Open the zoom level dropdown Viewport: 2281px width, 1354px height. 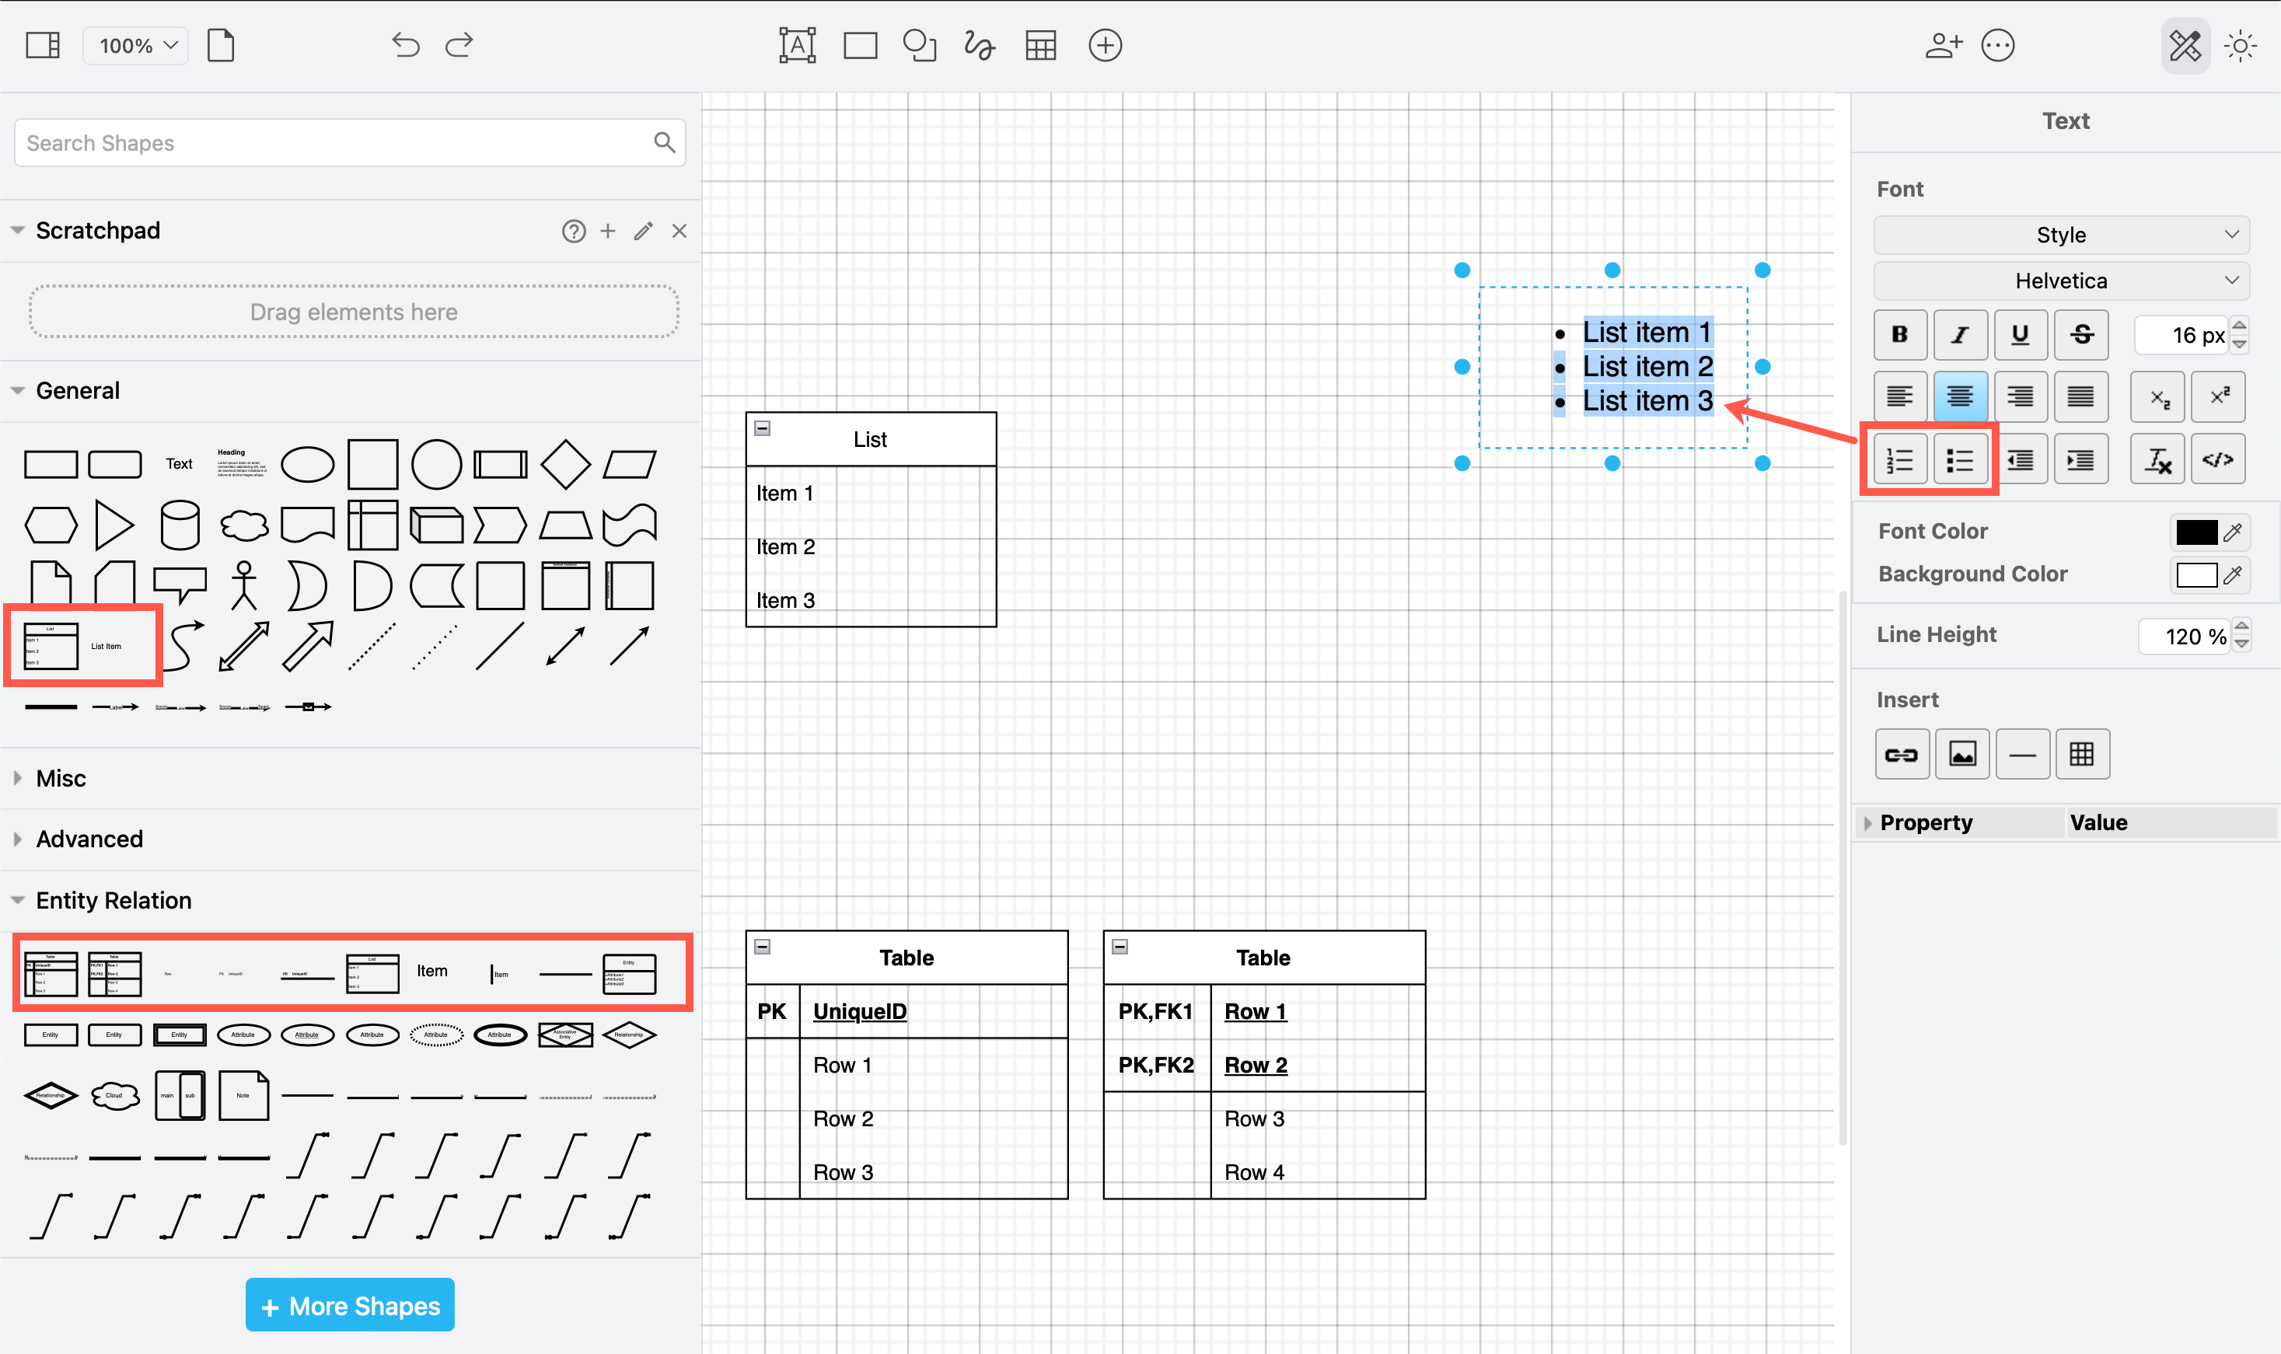pos(135,45)
